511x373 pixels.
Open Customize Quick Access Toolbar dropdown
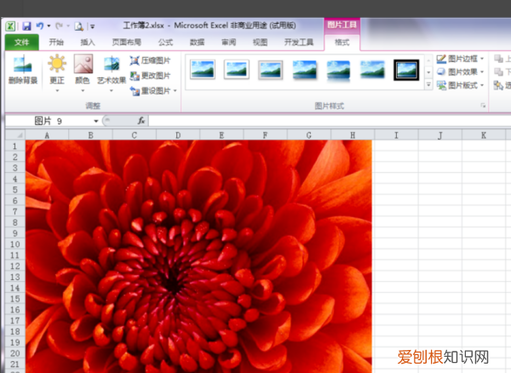click(x=92, y=26)
